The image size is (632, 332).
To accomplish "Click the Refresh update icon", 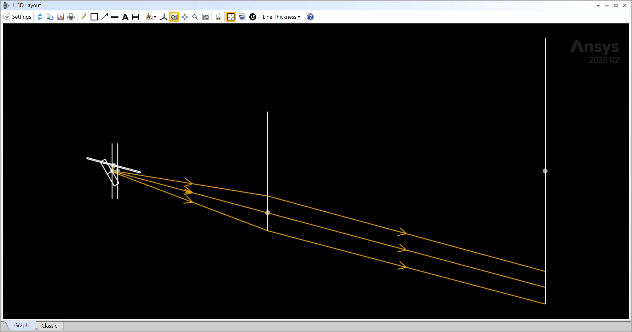I will [x=39, y=17].
